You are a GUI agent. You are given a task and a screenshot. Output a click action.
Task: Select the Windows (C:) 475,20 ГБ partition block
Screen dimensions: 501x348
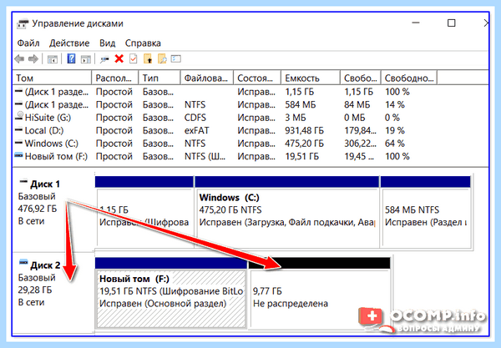[287, 212]
